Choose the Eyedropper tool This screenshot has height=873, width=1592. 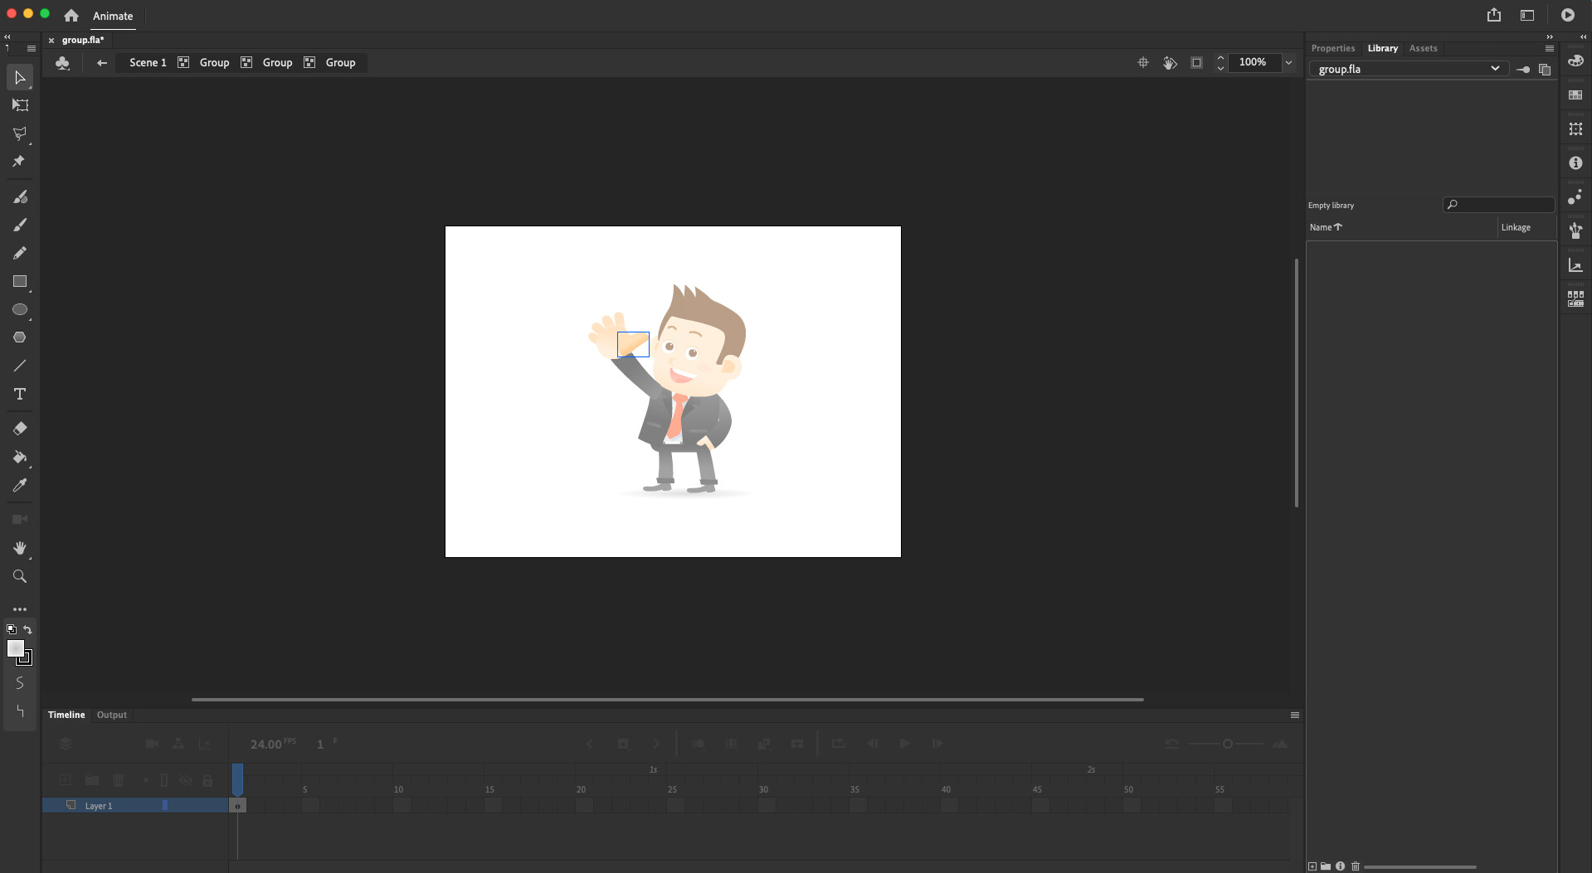tap(19, 485)
